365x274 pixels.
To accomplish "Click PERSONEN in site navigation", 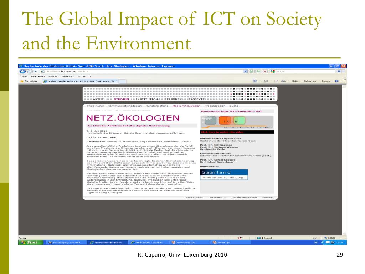I will [173, 99].
